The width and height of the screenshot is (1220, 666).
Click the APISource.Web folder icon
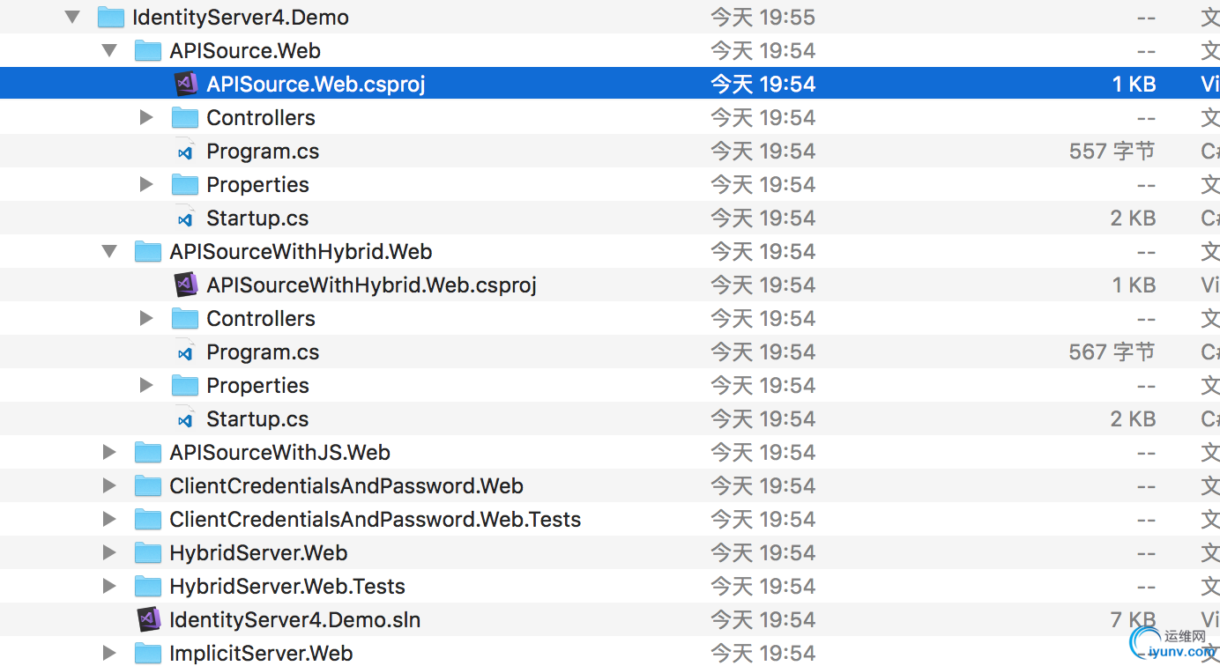pos(147,50)
